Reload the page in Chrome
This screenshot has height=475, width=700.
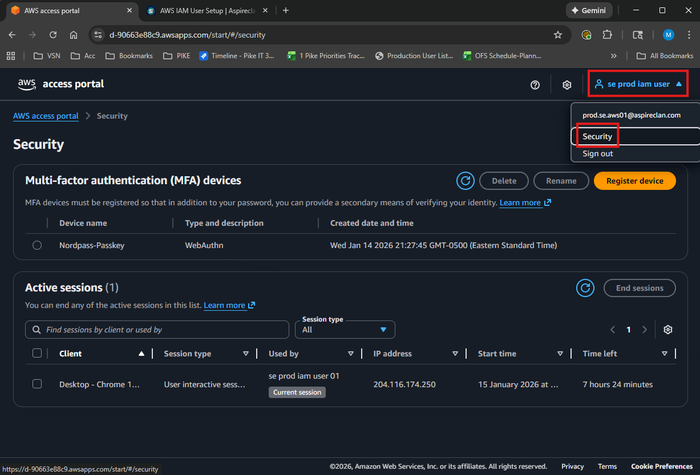(x=53, y=35)
